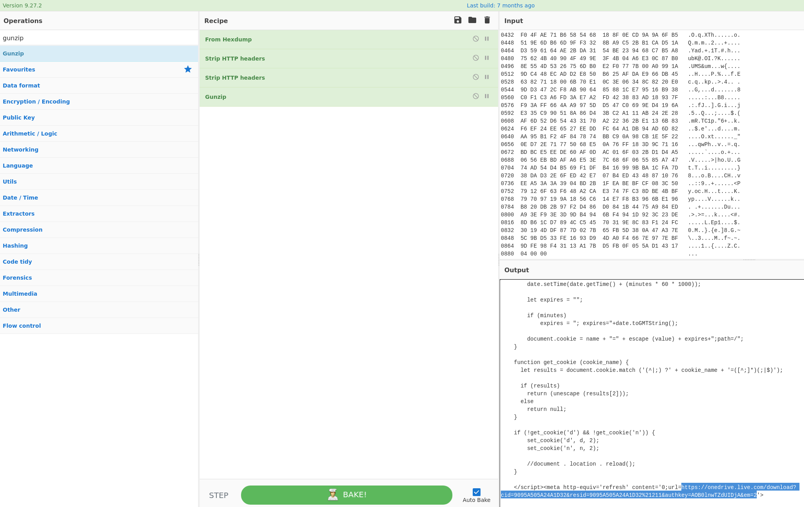Disable the first Strip HTTP headers operation

476,58
